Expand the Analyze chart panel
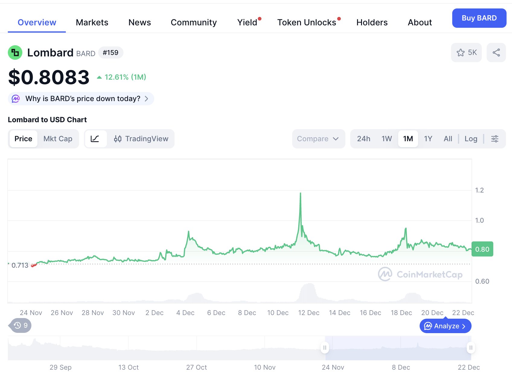The height and width of the screenshot is (376, 512). click(x=445, y=326)
